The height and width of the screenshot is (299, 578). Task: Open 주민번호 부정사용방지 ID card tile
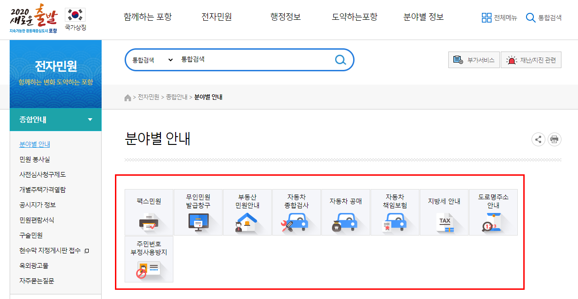point(149,259)
